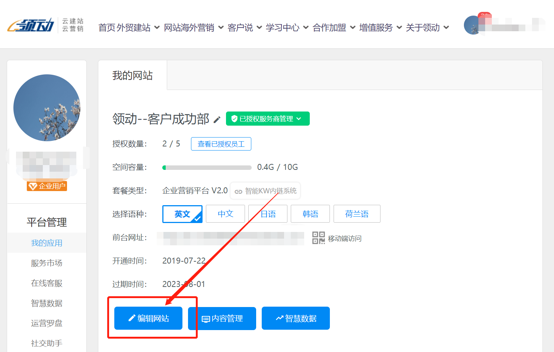This screenshot has width=554, height=352.
Task: Click the 企业用户 badge under the profile photo
Action: click(x=47, y=186)
